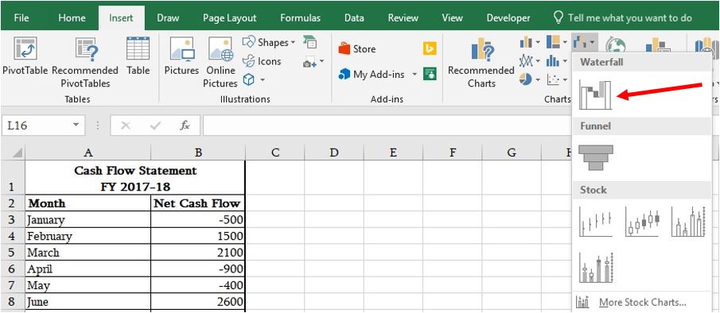
Task: Open the Name Box dropdown
Action: (76, 125)
